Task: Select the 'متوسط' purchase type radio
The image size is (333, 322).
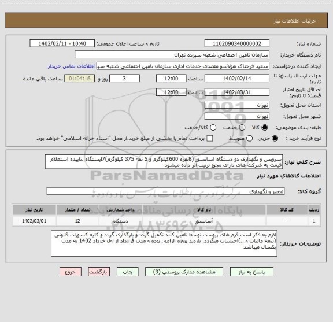Action: 249,139
